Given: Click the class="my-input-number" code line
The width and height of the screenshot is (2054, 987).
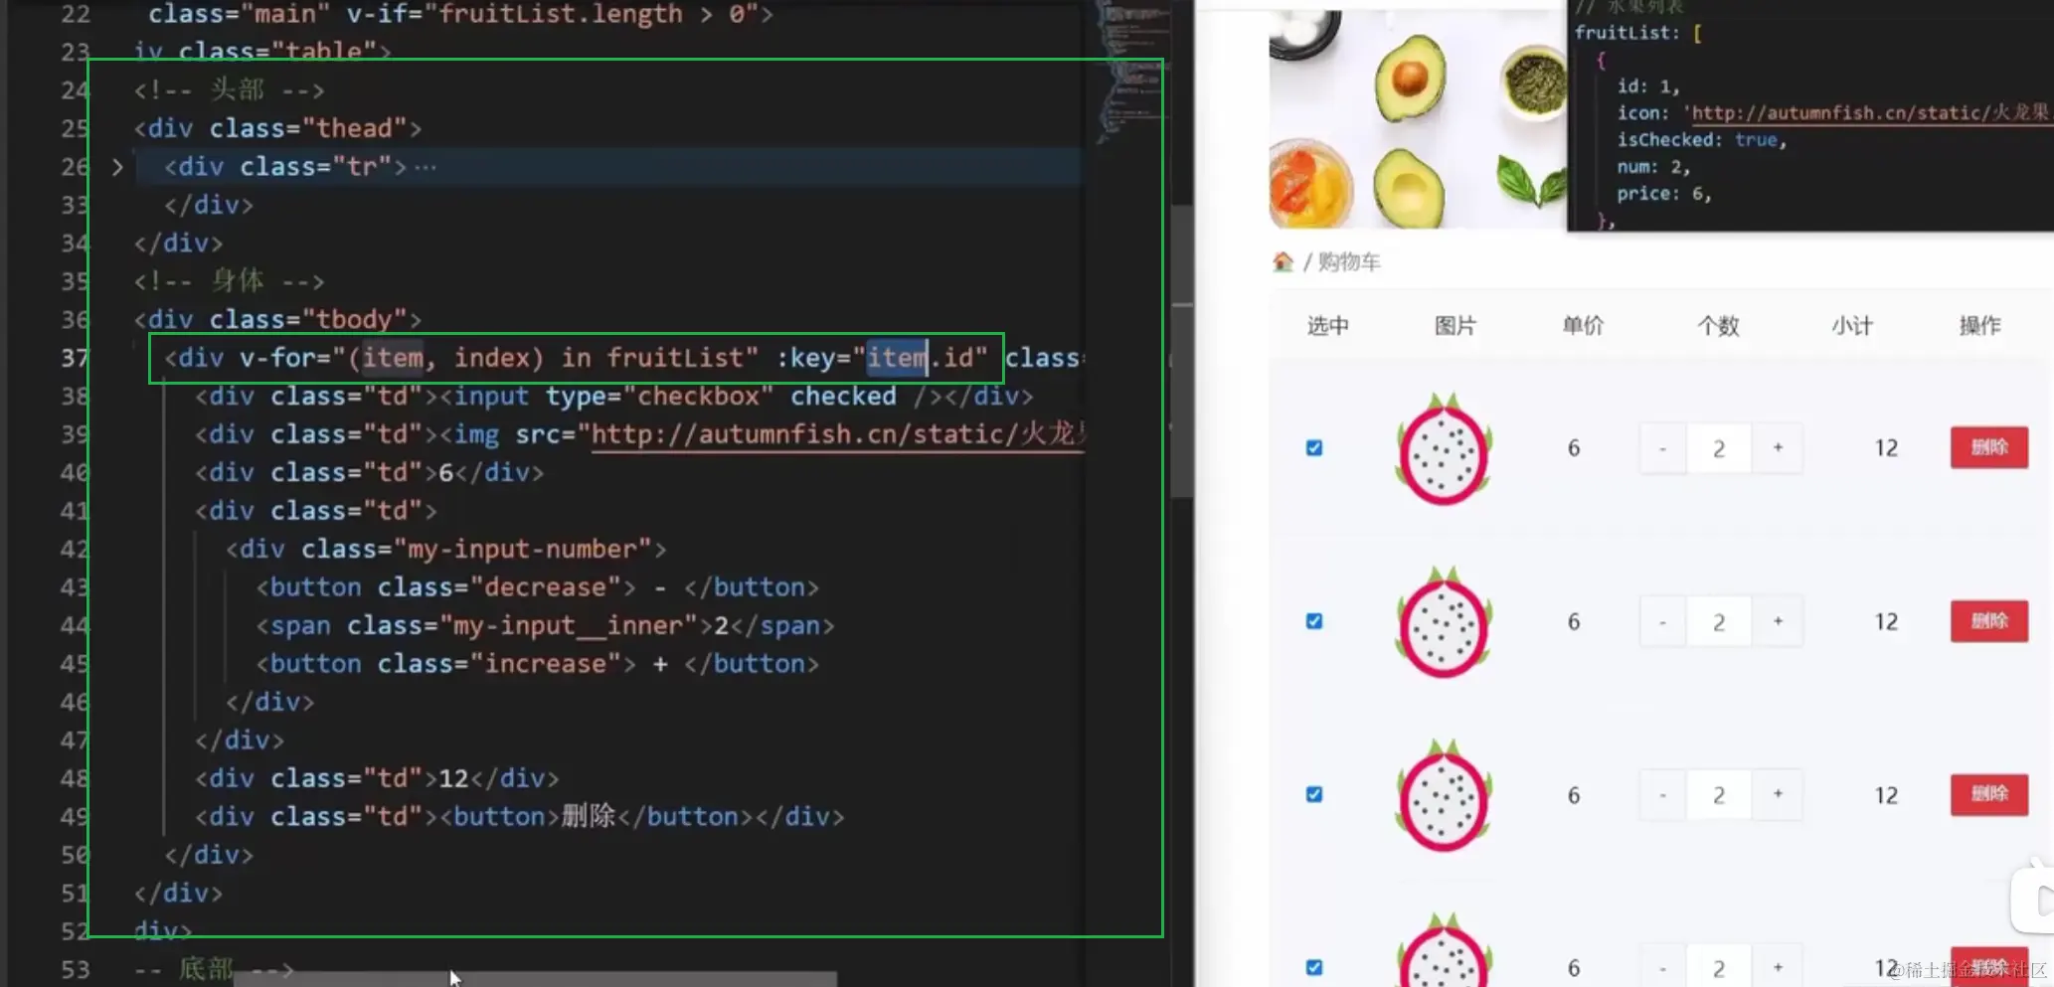Looking at the screenshot, I should point(445,549).
